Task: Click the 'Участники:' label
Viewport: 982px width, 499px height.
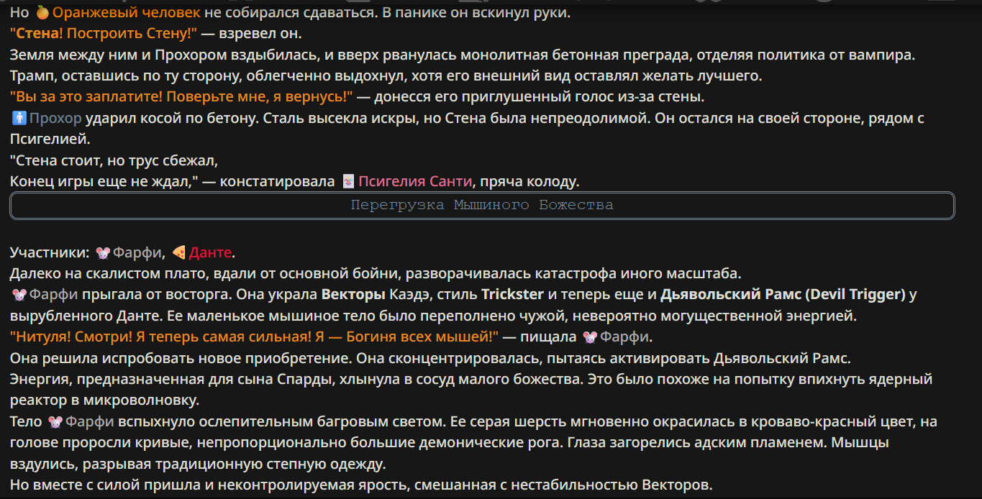Action: tap(50, 252)
